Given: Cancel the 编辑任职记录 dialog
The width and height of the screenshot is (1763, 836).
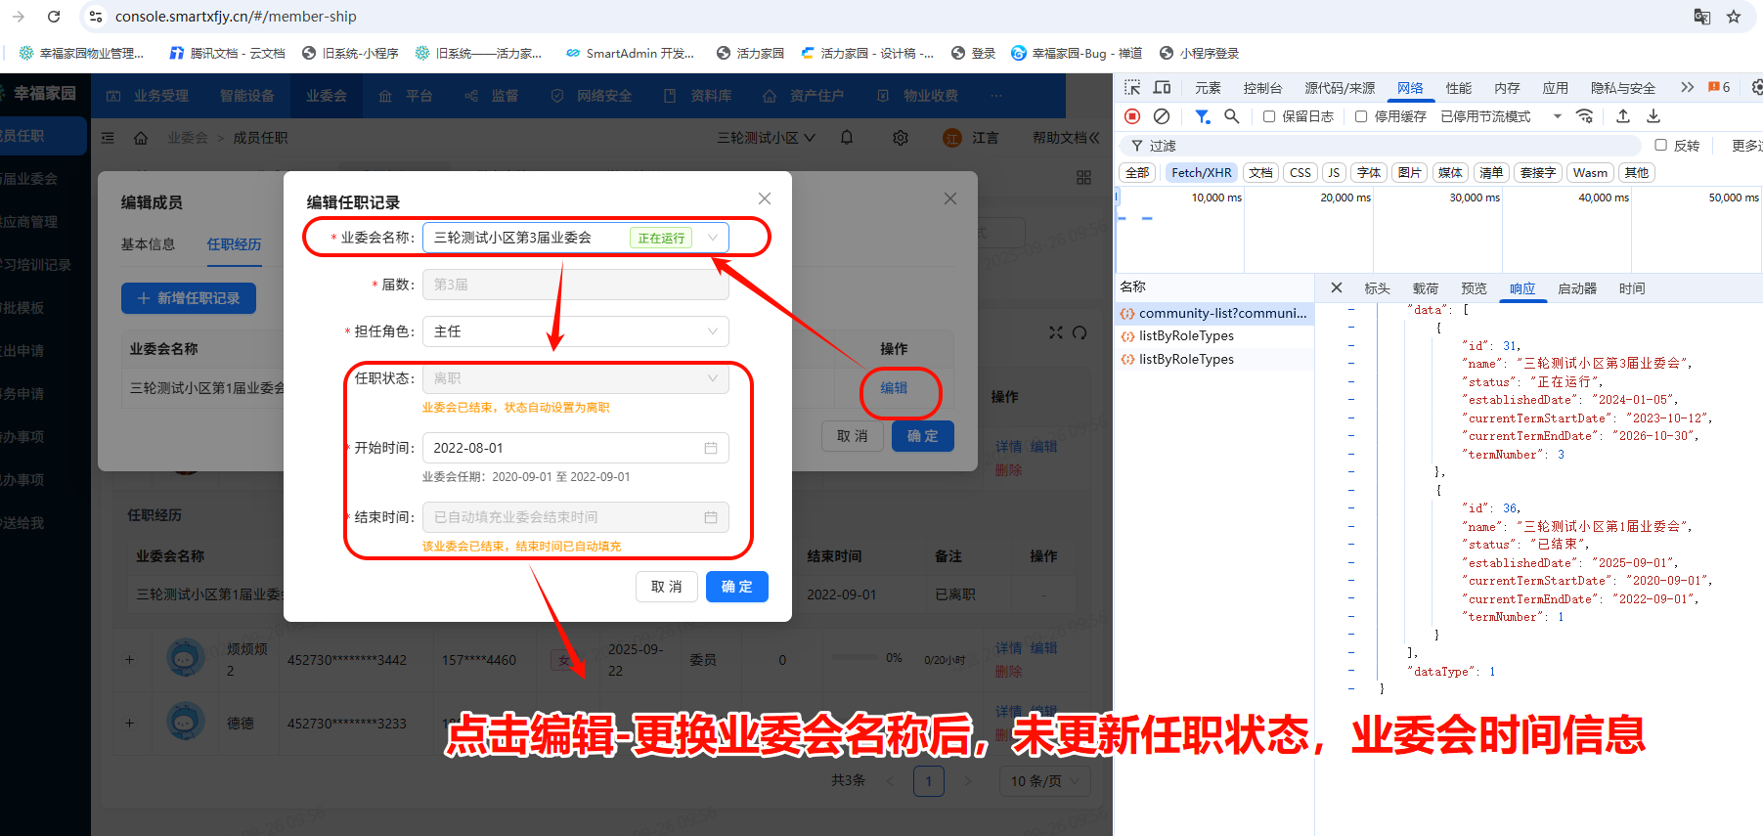Looking at the screenshot, I should (x=667, y=587).
